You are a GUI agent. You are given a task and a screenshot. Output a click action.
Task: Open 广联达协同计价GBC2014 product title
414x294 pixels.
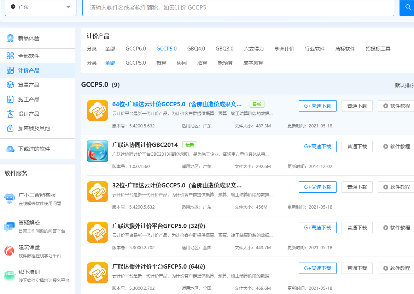(x=145, y=145)
